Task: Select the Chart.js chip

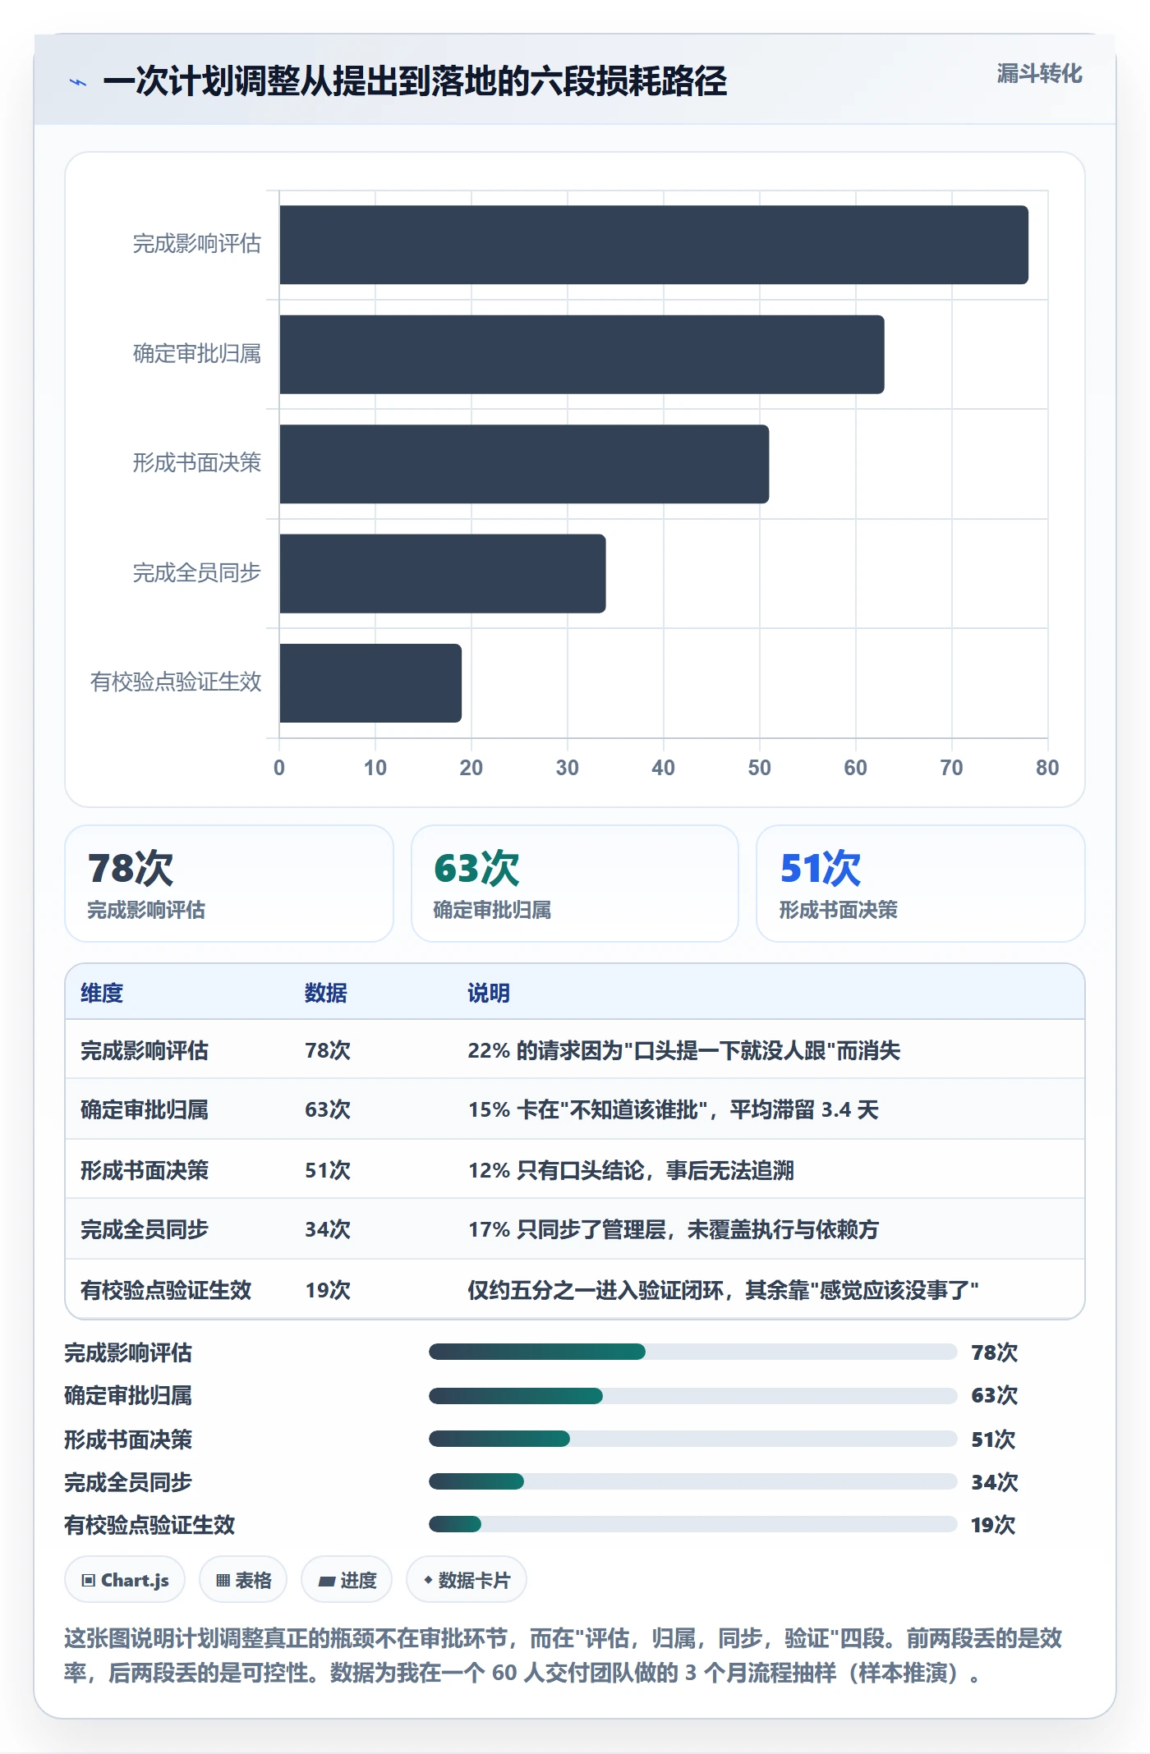Action: pos(125,1579)
